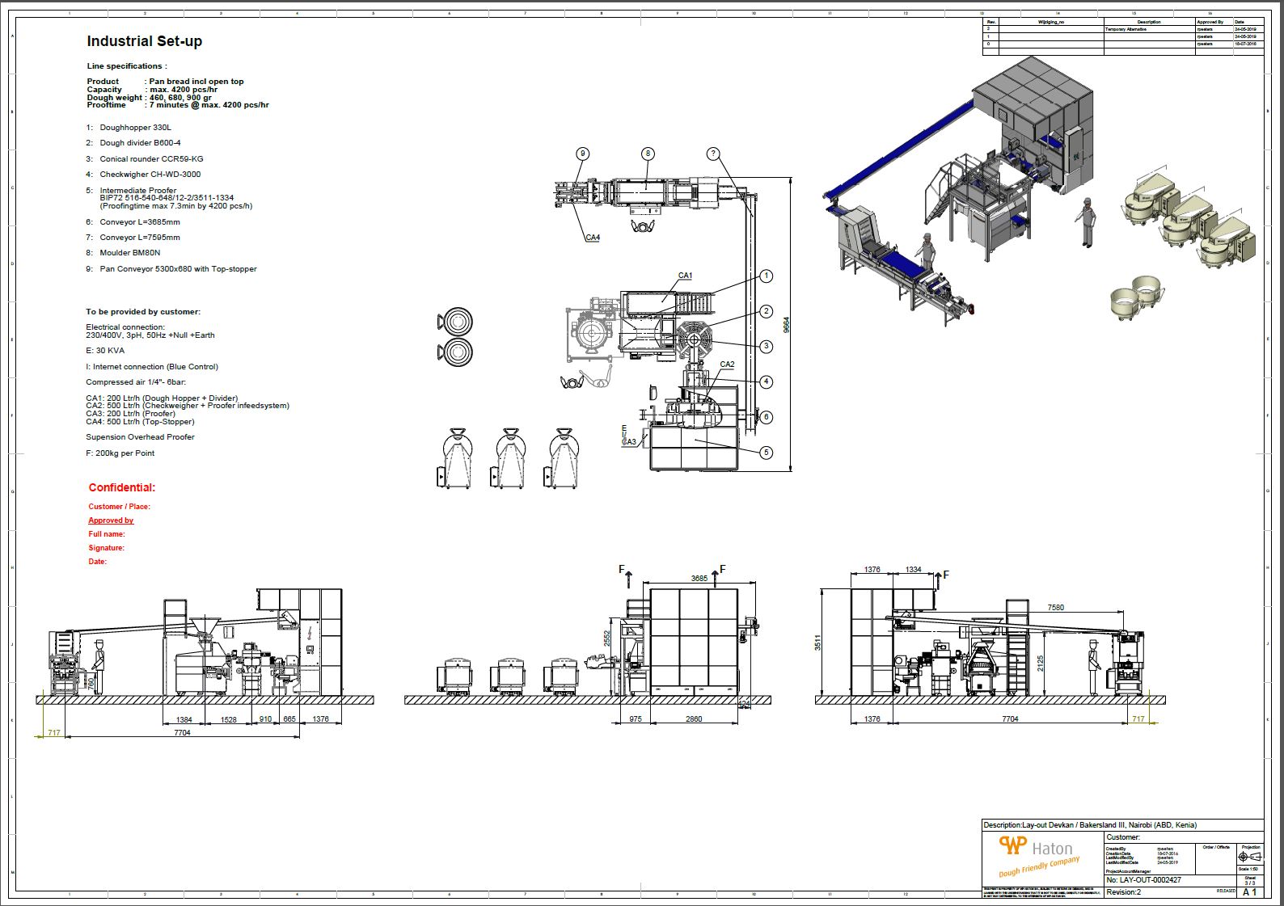Click the "Revision:2" field in title block
Screen dimensions: 1284x906
1124,892
